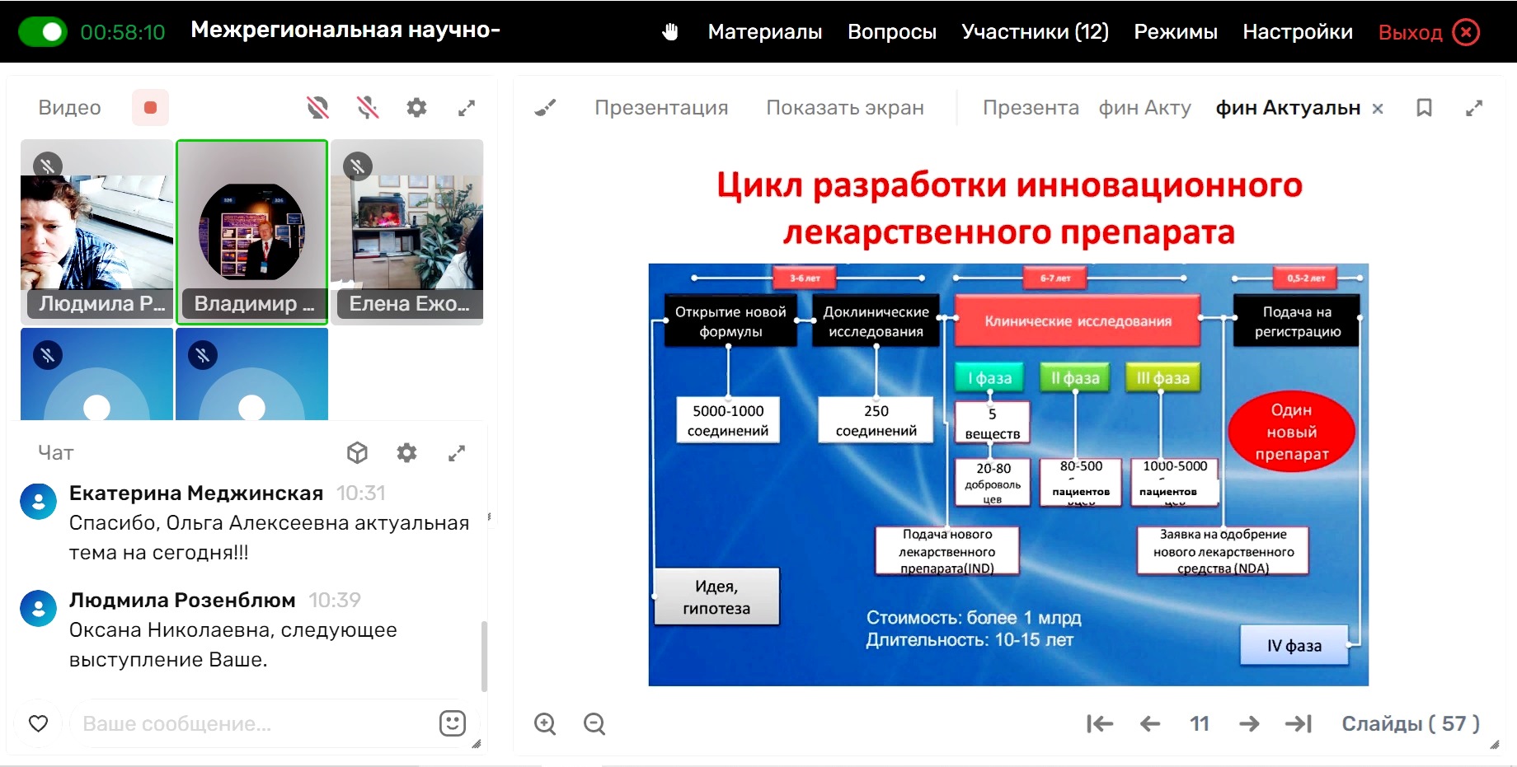Click the chat scrollbar

click(x=484, y=656)
